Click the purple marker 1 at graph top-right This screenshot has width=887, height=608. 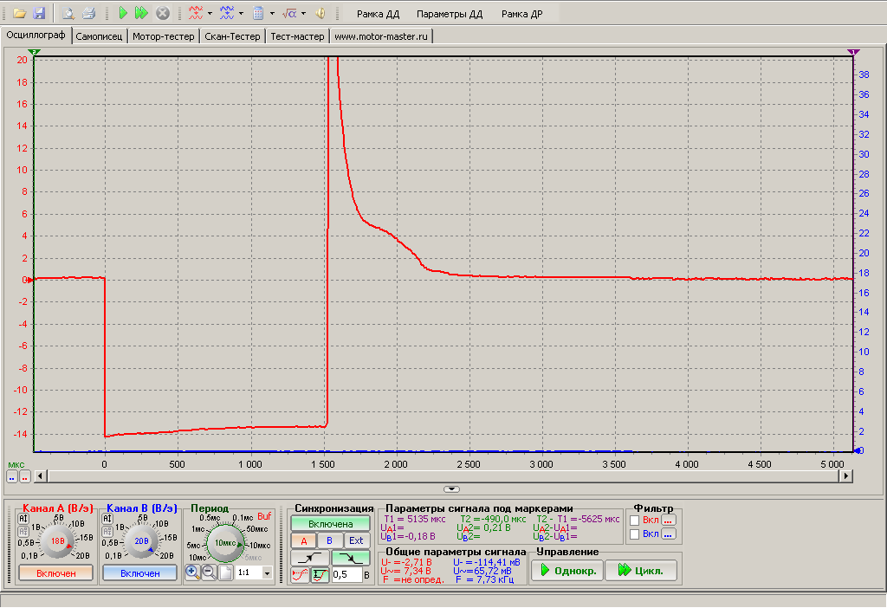pyautogui.click(x=853, y=52)
